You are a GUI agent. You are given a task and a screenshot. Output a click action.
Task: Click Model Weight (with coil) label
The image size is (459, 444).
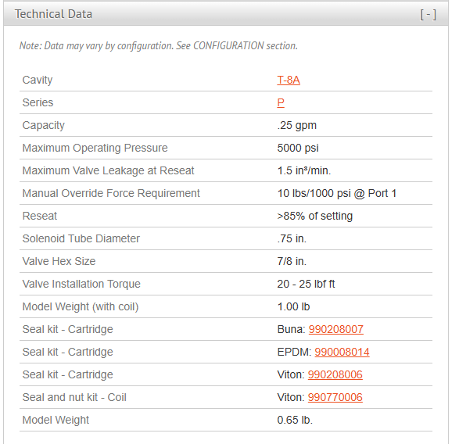pyautogui.click(x=81, y=306)
